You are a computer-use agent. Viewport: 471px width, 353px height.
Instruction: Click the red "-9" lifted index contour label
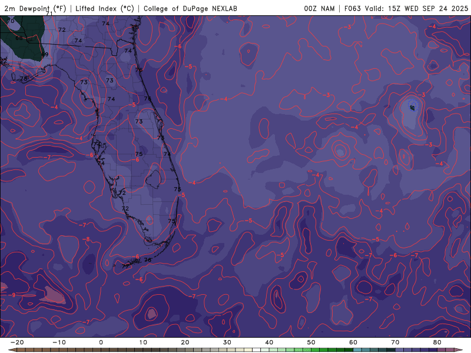tap(12, 295)
